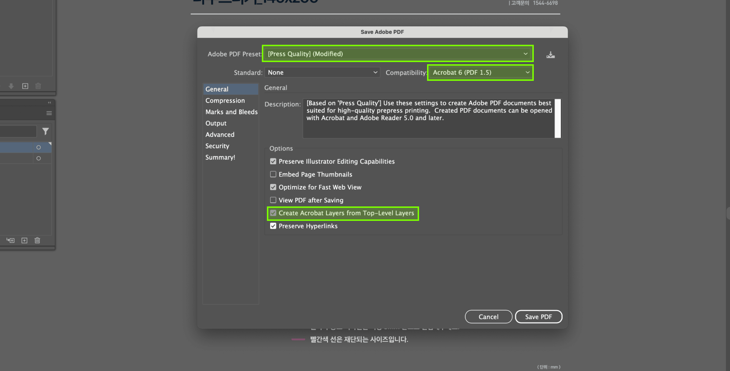This screenshot has width=730, height=371.
Task: Click the document's '1544-6698' phone number text
Action: [x=545, y=3]
